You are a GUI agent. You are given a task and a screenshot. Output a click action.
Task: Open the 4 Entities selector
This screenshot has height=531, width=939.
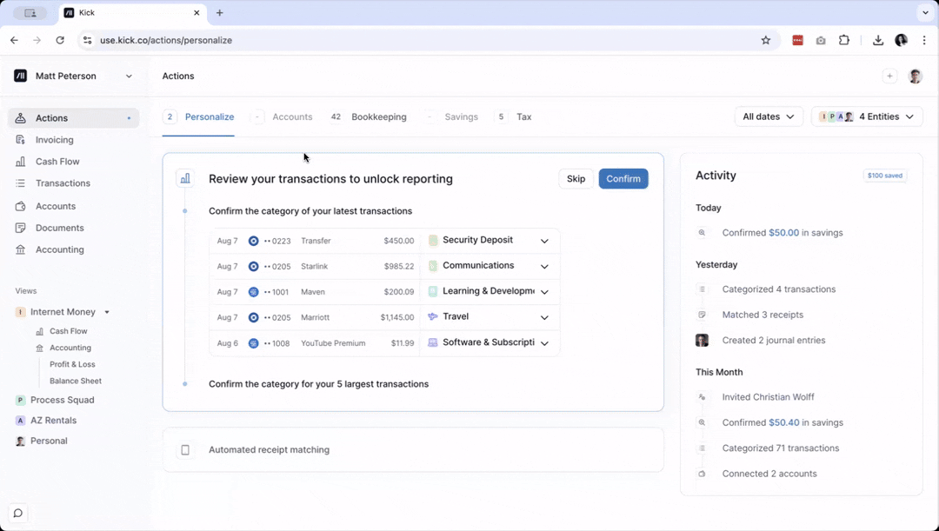867,116
